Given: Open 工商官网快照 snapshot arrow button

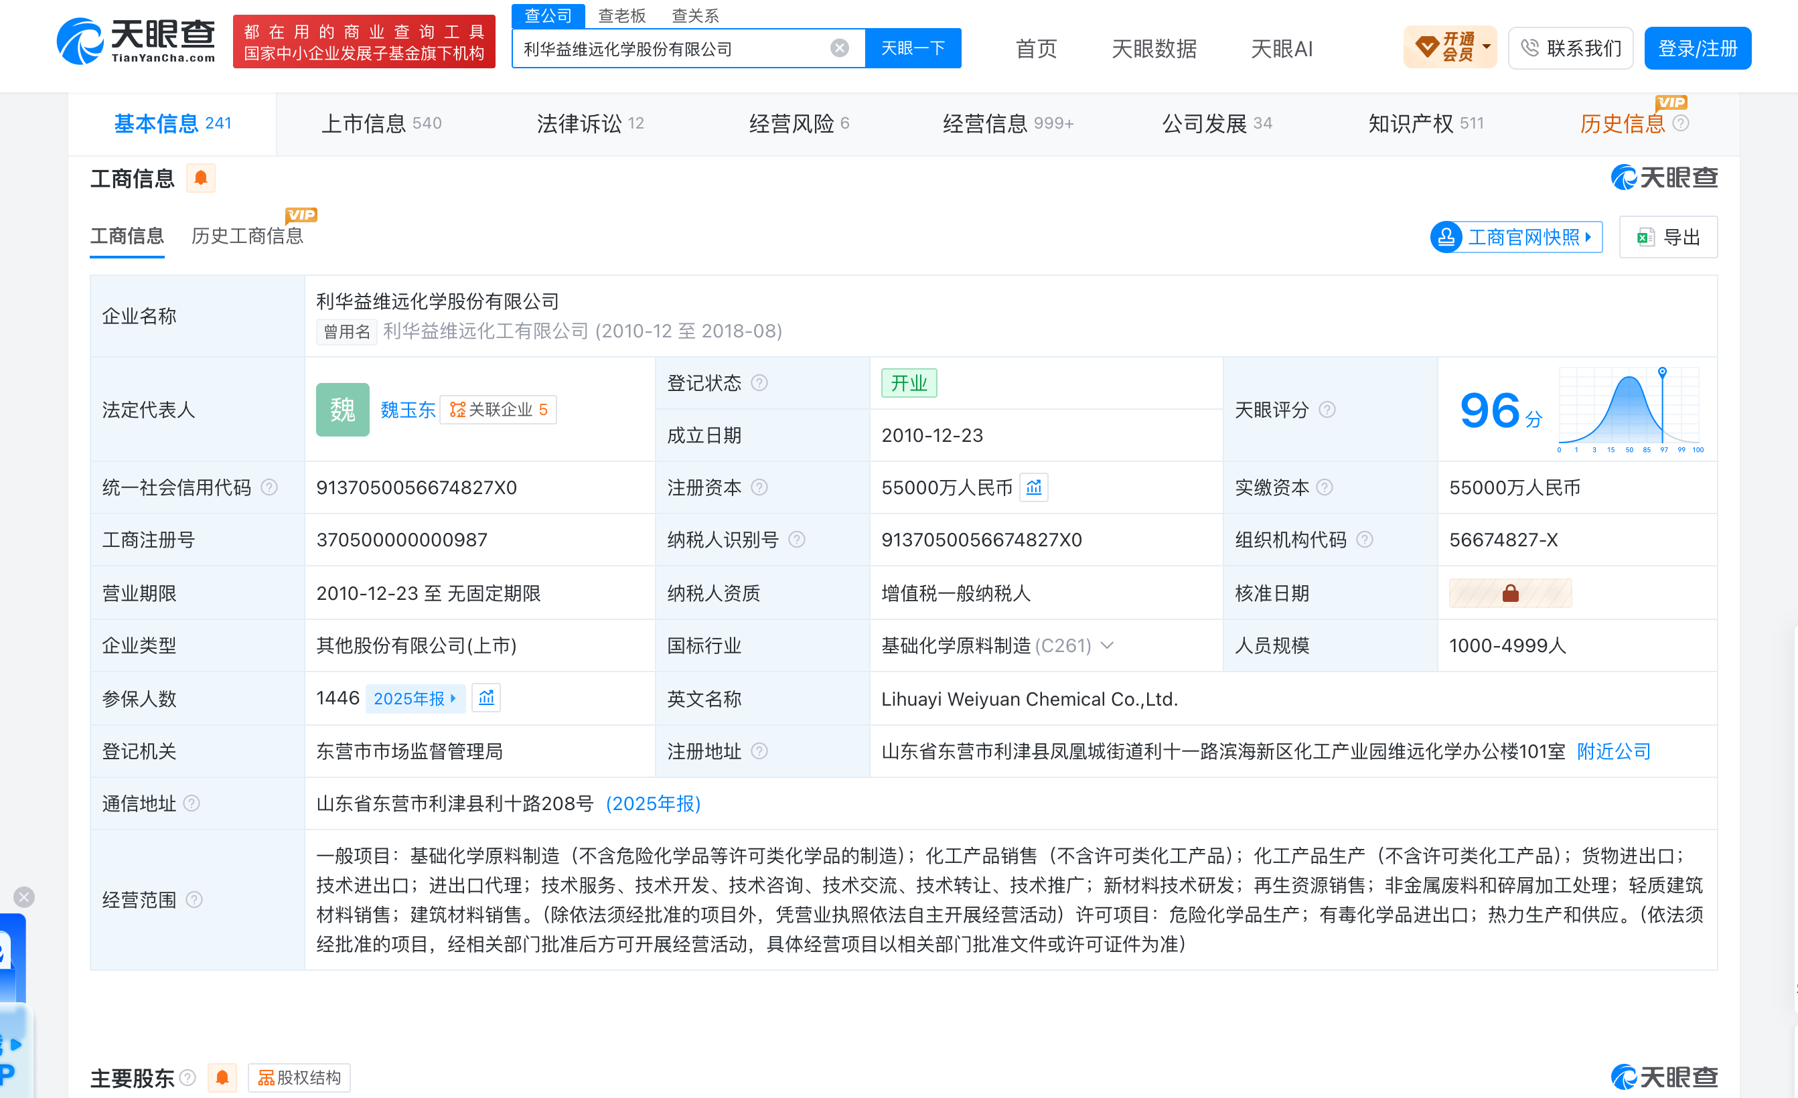Looking at the screenshot, I should pos(1516,237).
